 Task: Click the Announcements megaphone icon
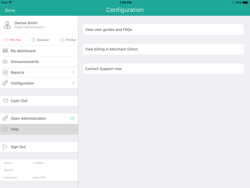5,62
